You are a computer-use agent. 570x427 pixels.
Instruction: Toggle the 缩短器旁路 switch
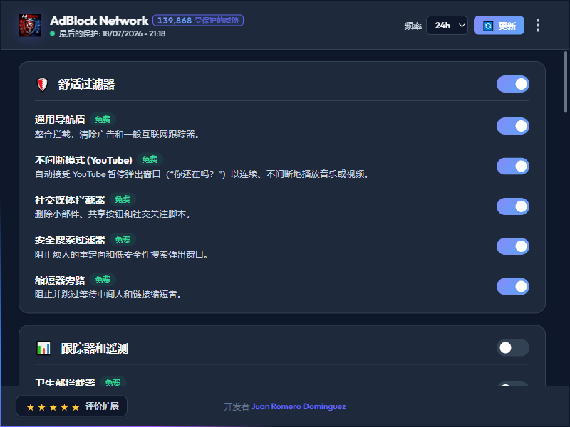512,287
